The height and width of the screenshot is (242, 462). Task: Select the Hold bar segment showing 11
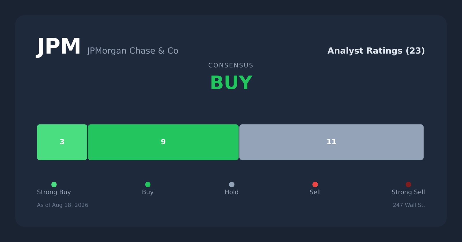(331, 142)
